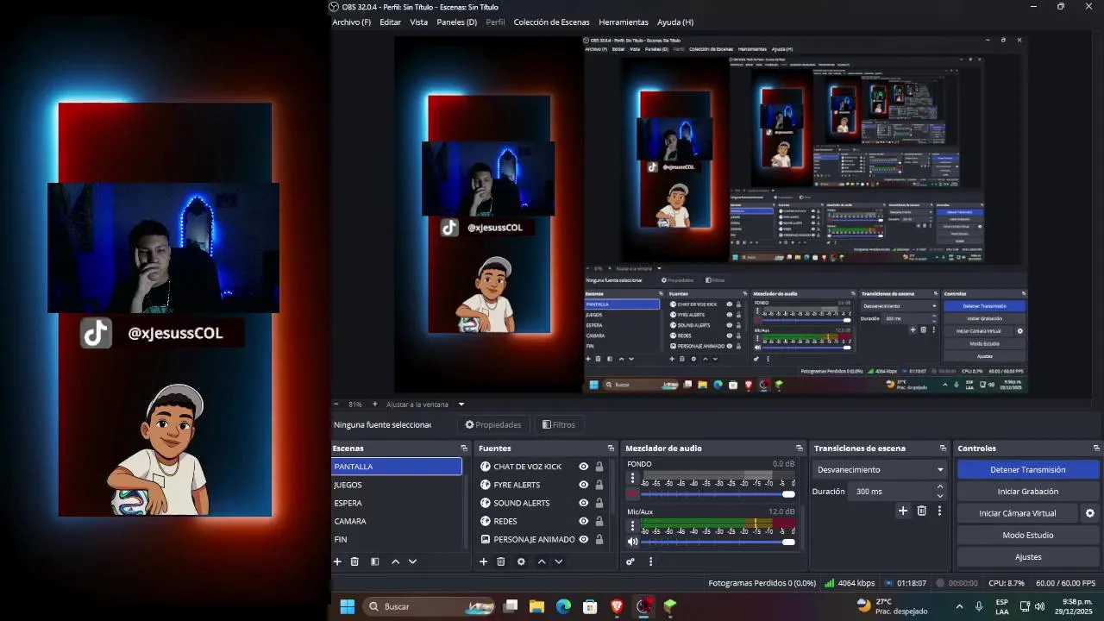The image size is (1104, 621).
Task: Add a new source with plus icon
Action: click(x=483, y=561)
